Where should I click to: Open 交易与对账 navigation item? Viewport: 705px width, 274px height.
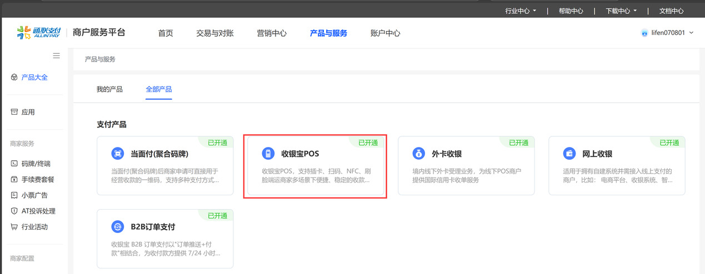coord(215,33)
